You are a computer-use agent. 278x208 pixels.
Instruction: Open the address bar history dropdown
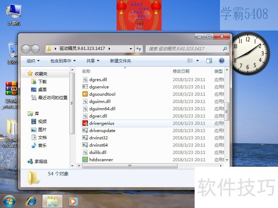[x=131, y=49]
